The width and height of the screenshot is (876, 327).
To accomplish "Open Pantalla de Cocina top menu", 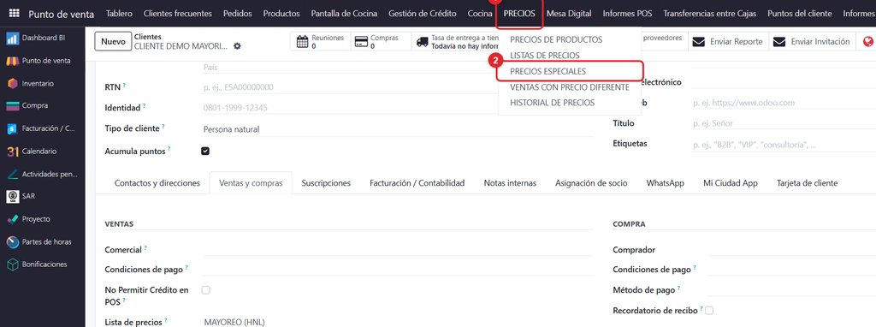I will [x=344, y=14].
